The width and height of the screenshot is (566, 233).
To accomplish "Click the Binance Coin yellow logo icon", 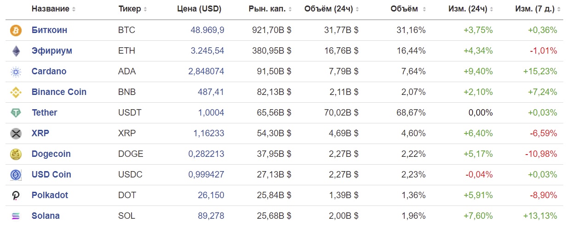I will coord(16,93).
